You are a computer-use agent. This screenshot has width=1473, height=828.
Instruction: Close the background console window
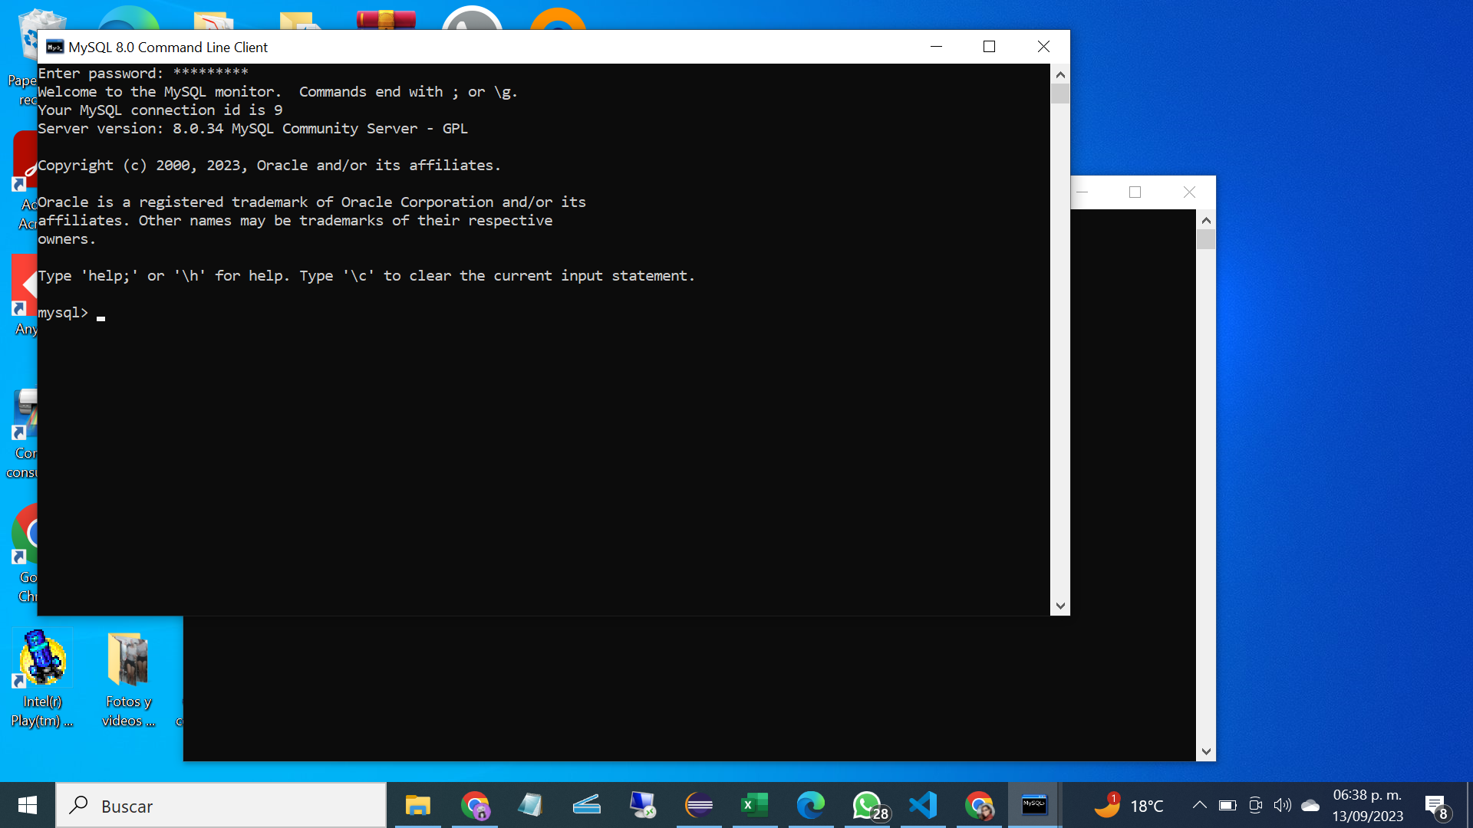coord(1189,192)
